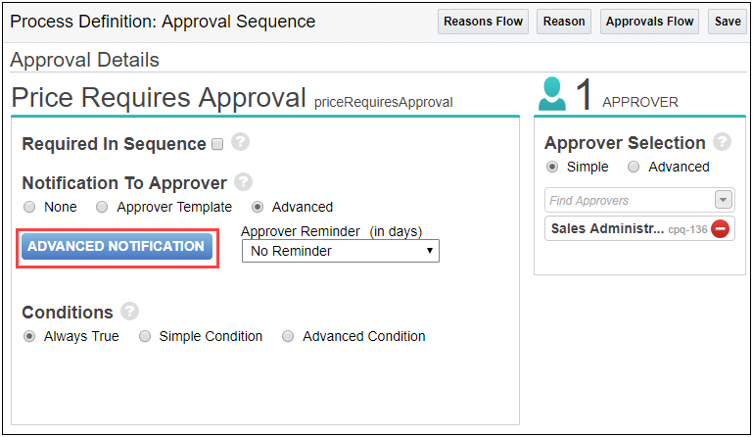
Task: Select Advanced approver selection radio
Action: point(634,167)
